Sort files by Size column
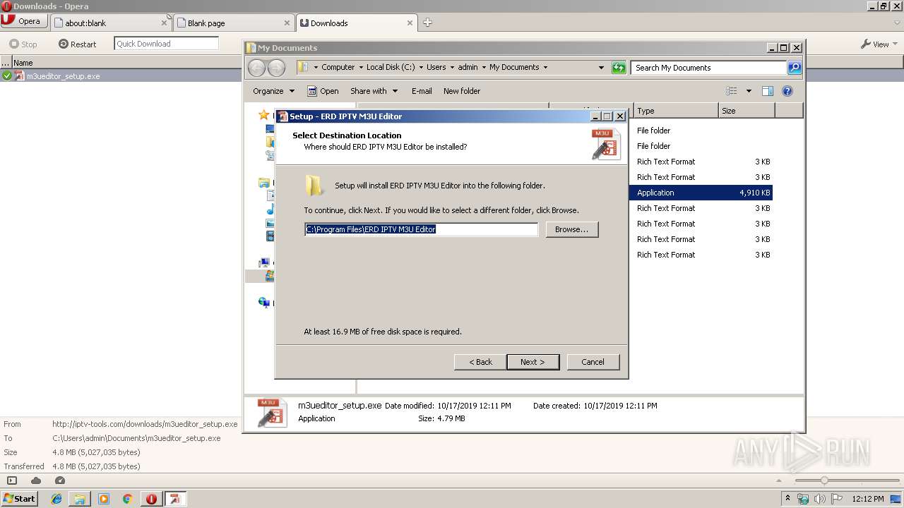The image size is (904, 508). 747,111
